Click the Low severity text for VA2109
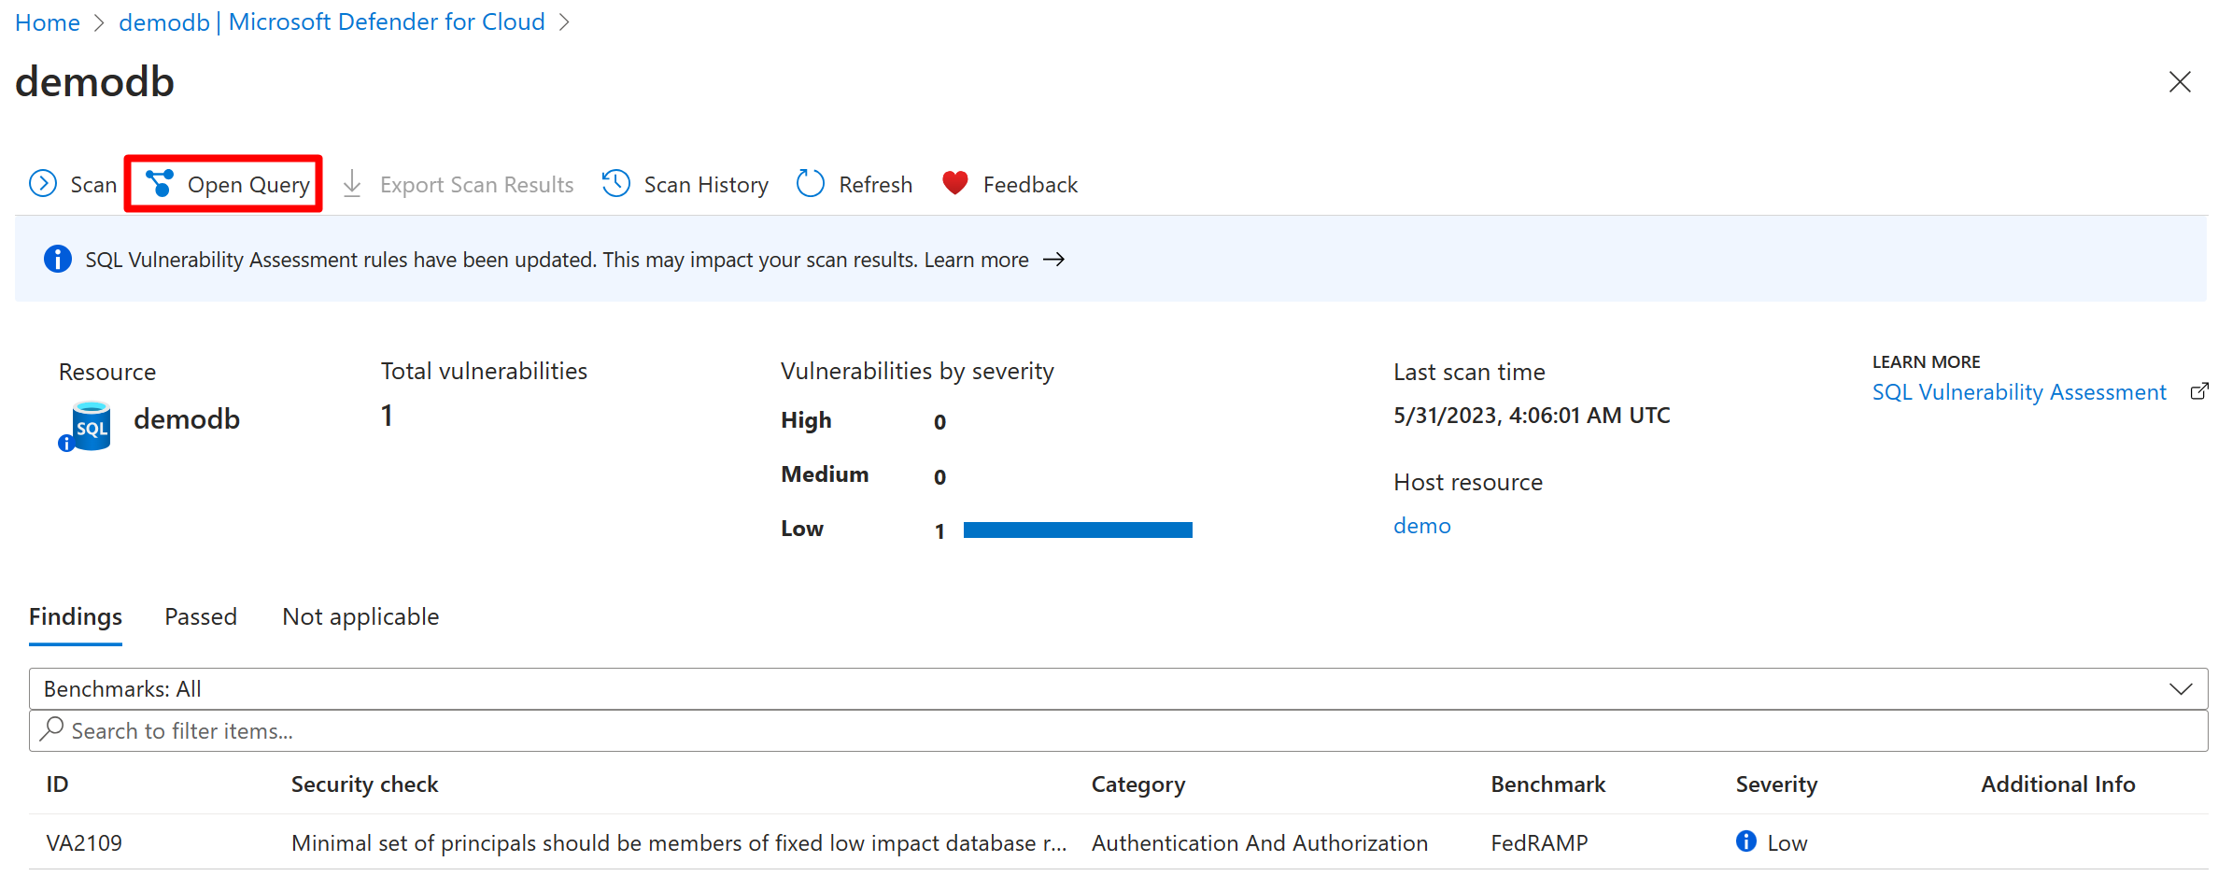Image resolution: width=2218 pixels, height=876 pixels. 1787,842
